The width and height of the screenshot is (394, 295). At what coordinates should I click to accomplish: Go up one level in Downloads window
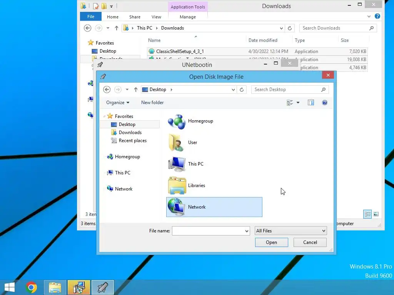point(116,28)
